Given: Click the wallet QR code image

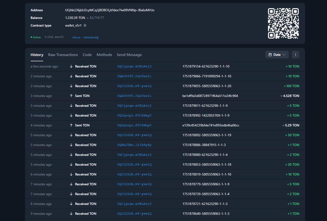Looking at the screenshot, I should pos(283,23).
